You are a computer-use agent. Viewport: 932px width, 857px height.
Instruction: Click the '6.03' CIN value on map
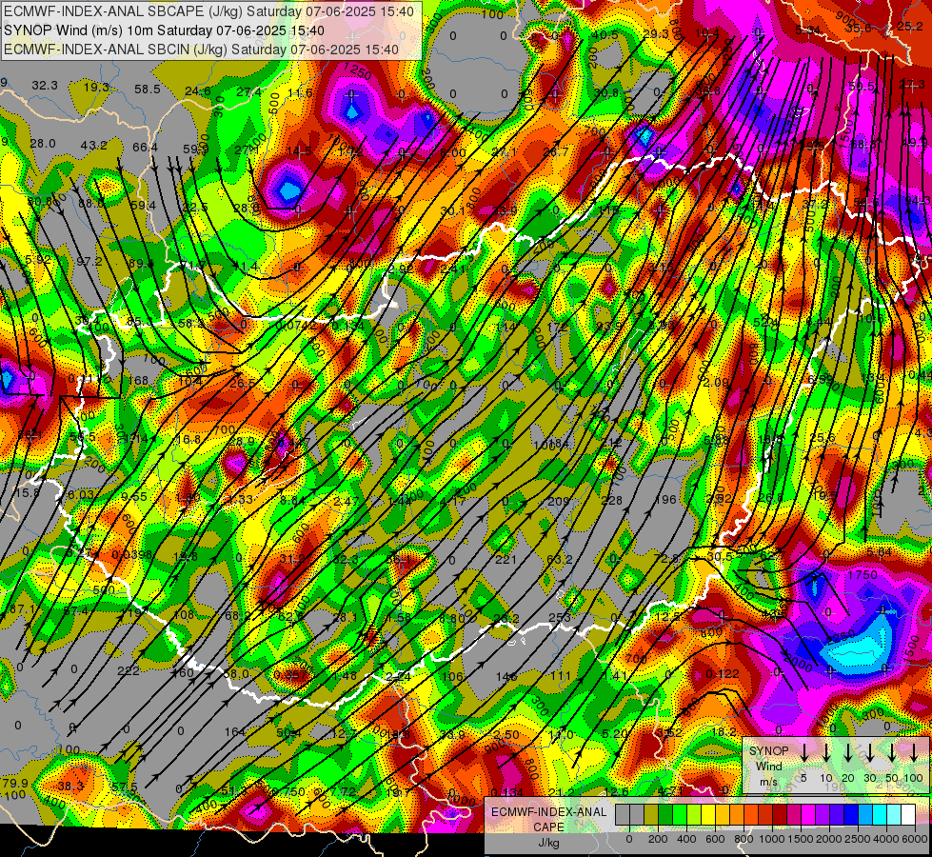81,495
